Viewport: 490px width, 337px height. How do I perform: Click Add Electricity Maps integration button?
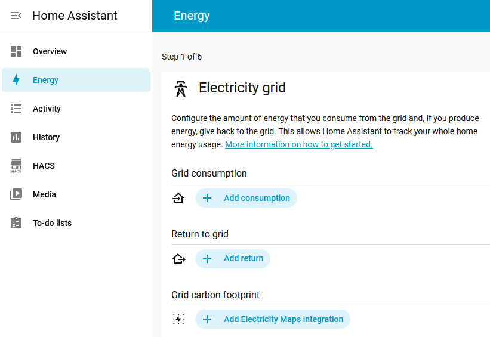click(x=273, y=319)
